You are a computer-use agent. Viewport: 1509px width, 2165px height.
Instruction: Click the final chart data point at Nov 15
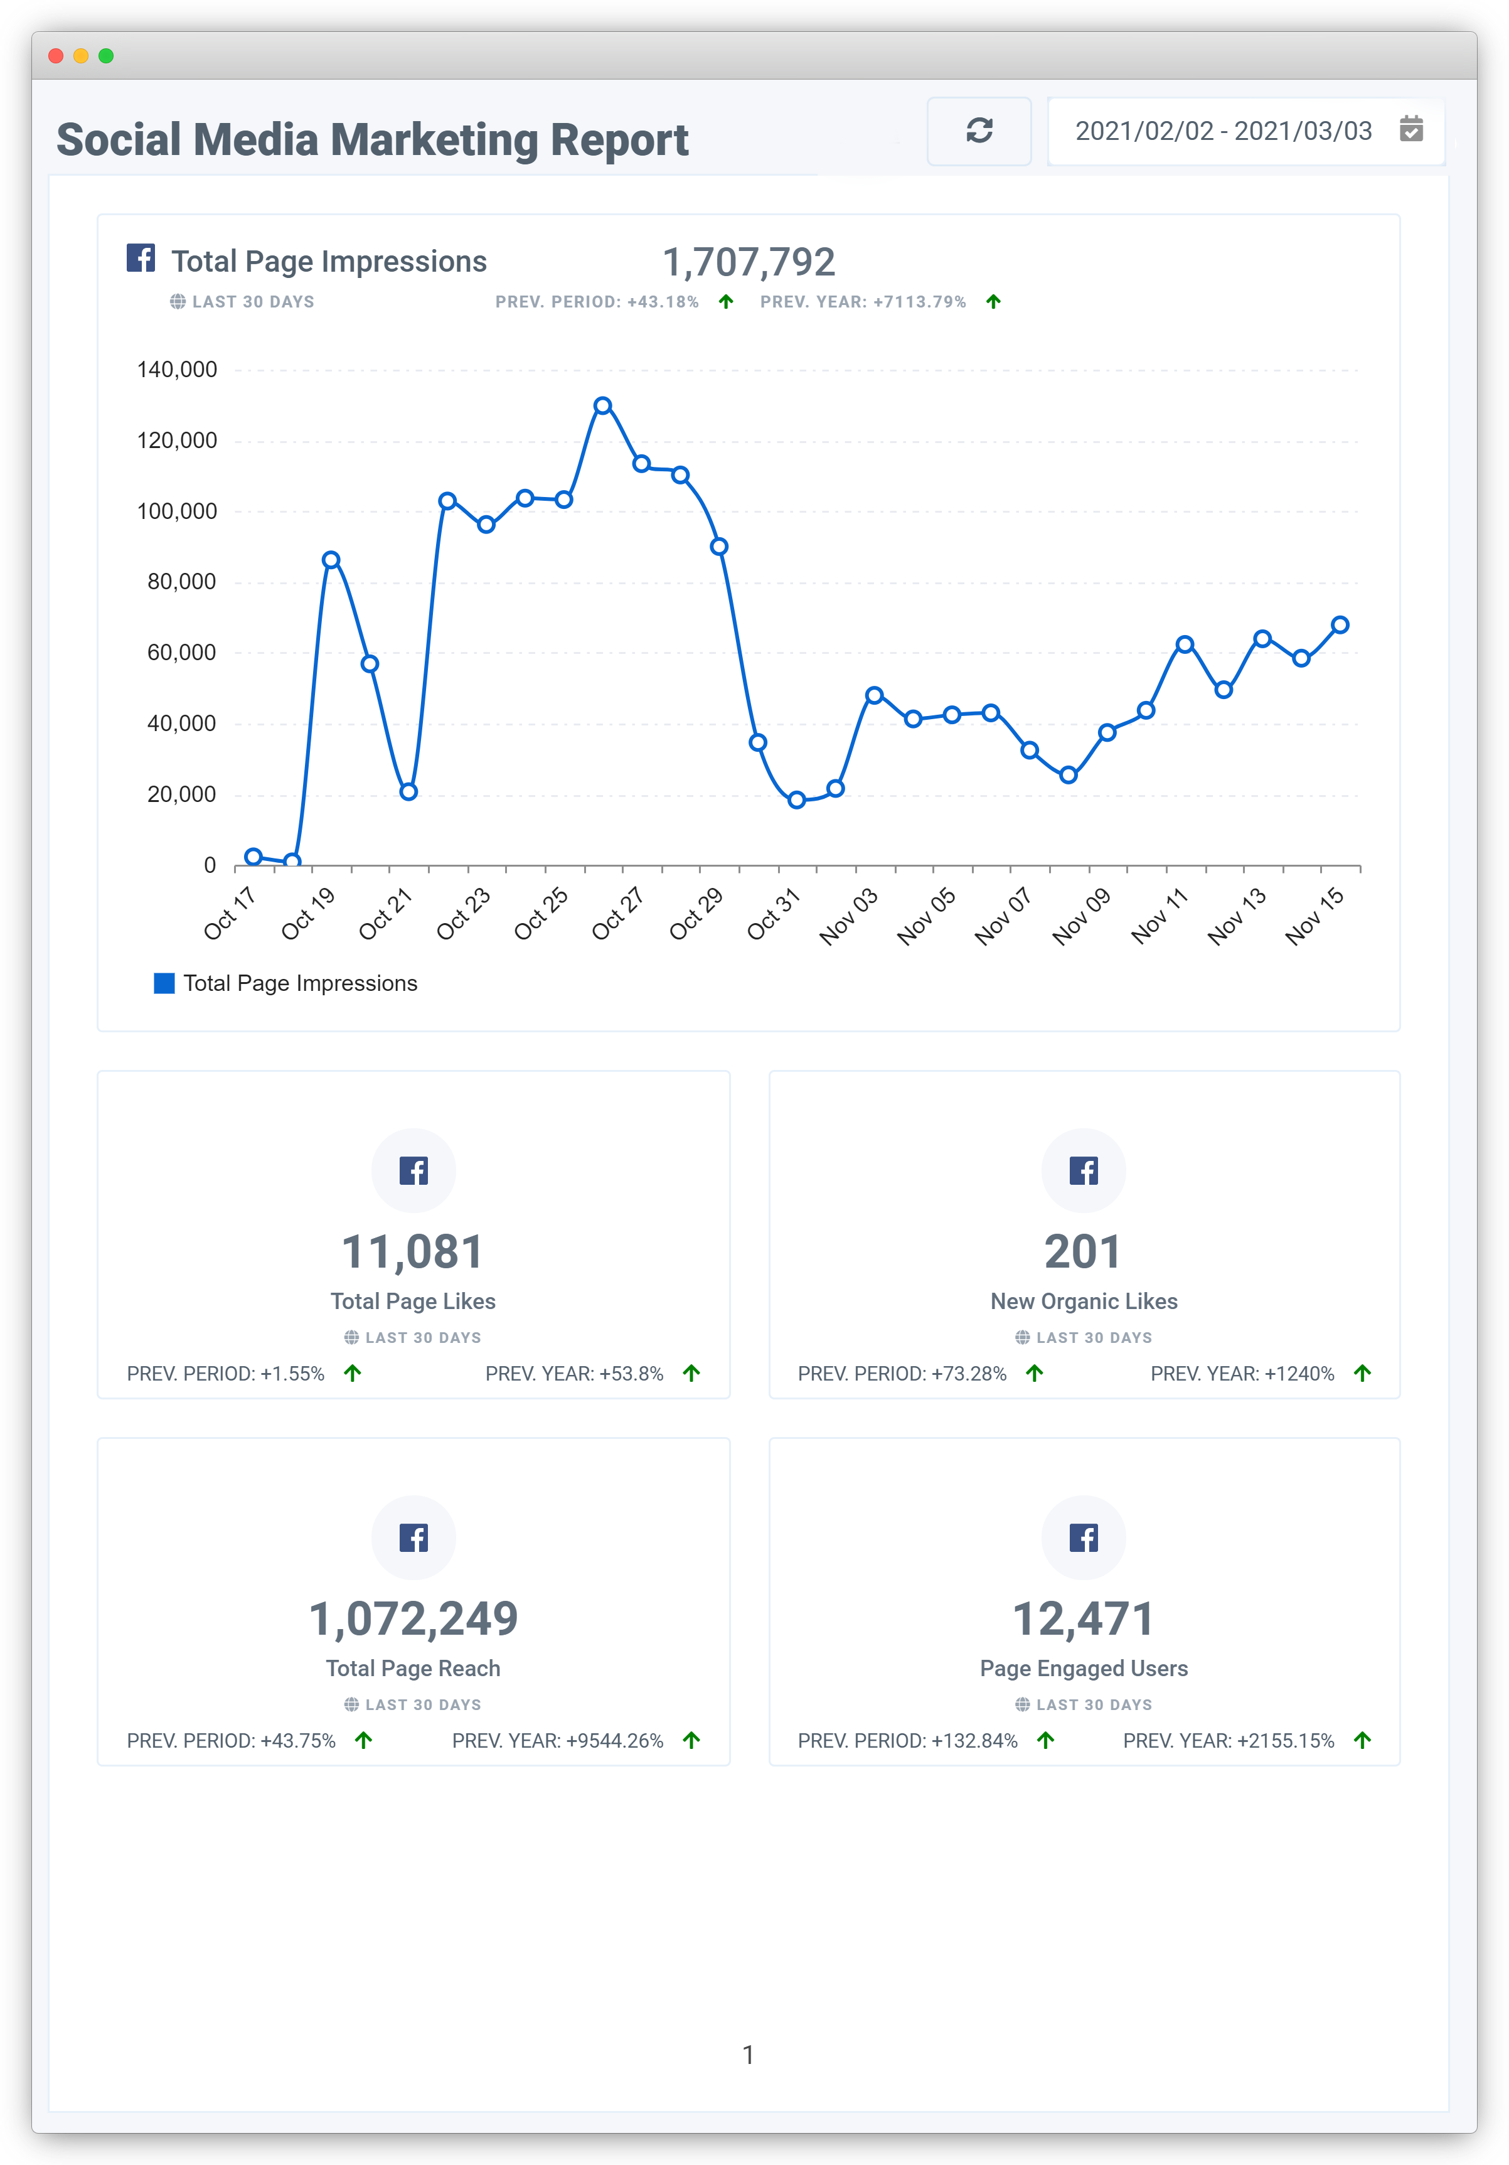1340,625
